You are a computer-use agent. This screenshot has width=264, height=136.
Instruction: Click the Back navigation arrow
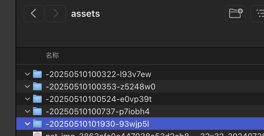(34, 14)
